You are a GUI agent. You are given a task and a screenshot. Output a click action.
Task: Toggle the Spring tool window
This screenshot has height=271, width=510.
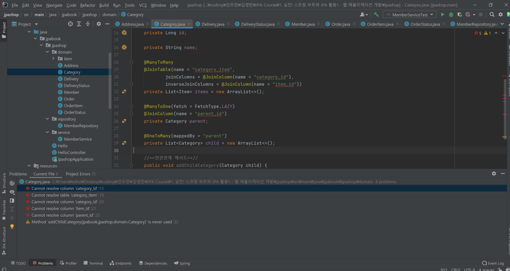[182, 263]
